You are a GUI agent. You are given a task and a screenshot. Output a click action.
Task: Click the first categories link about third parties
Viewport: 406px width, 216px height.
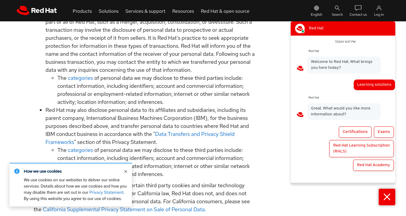pyautogui.click(x=80, y=78)
